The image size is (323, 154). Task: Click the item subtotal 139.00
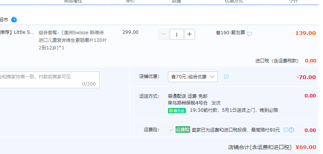pos(305,33)
